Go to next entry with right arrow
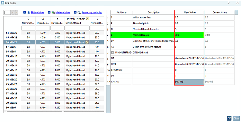The height and width of the screenshot is (123, 241). point(17,13)
